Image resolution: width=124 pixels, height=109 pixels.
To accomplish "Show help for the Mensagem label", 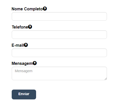I will click(x=35, y=63).
